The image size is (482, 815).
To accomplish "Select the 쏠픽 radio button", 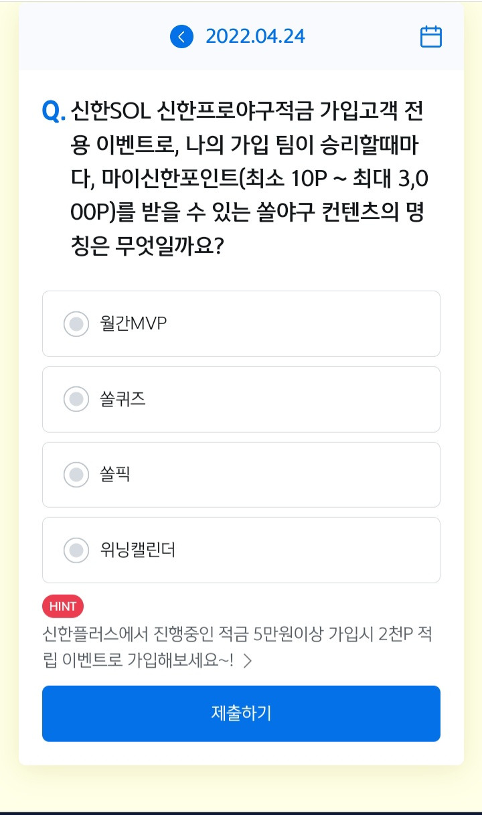I will 76,475.
